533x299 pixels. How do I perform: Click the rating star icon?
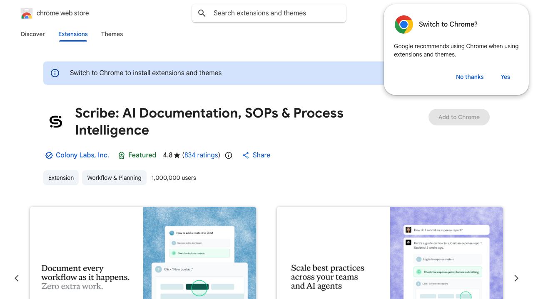click(177, 155)
